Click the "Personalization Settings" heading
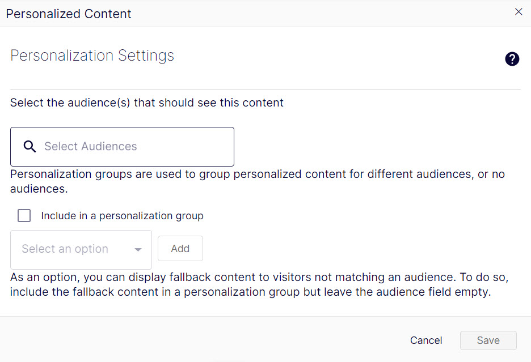The image size is (531, 362). (x=92, y=56)
